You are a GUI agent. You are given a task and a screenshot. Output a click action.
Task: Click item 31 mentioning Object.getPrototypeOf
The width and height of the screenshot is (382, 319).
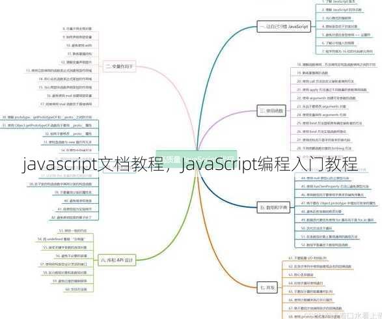47,126
